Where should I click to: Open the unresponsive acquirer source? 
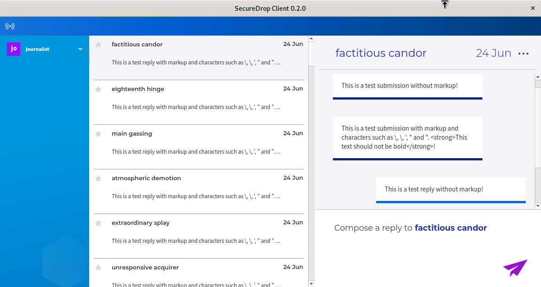pyautogui.click(x=199, y=273)
